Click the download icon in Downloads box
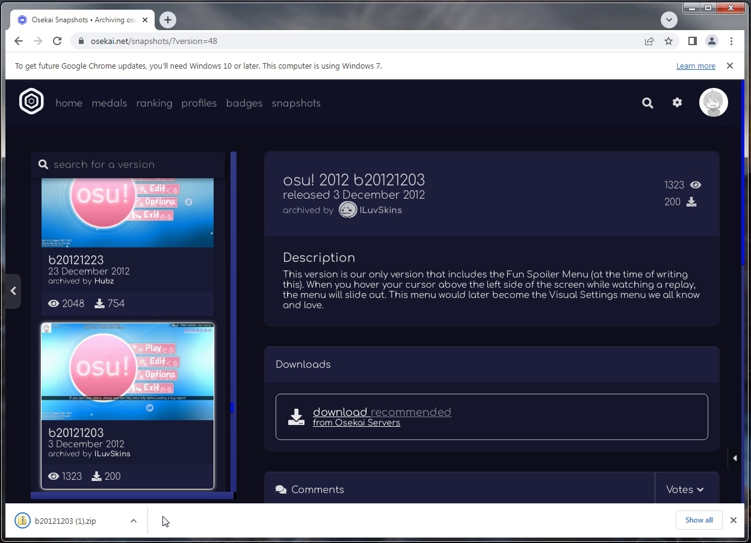The width and height of the screenshot is (751, 543). [296, 417]
